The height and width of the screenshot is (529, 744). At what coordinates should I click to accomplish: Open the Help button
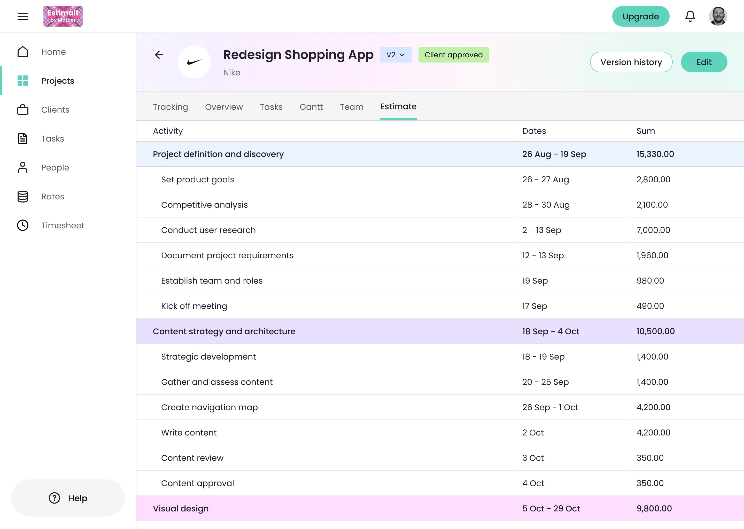(68, 498)
